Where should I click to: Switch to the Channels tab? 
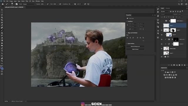click(x=168, y=8)
